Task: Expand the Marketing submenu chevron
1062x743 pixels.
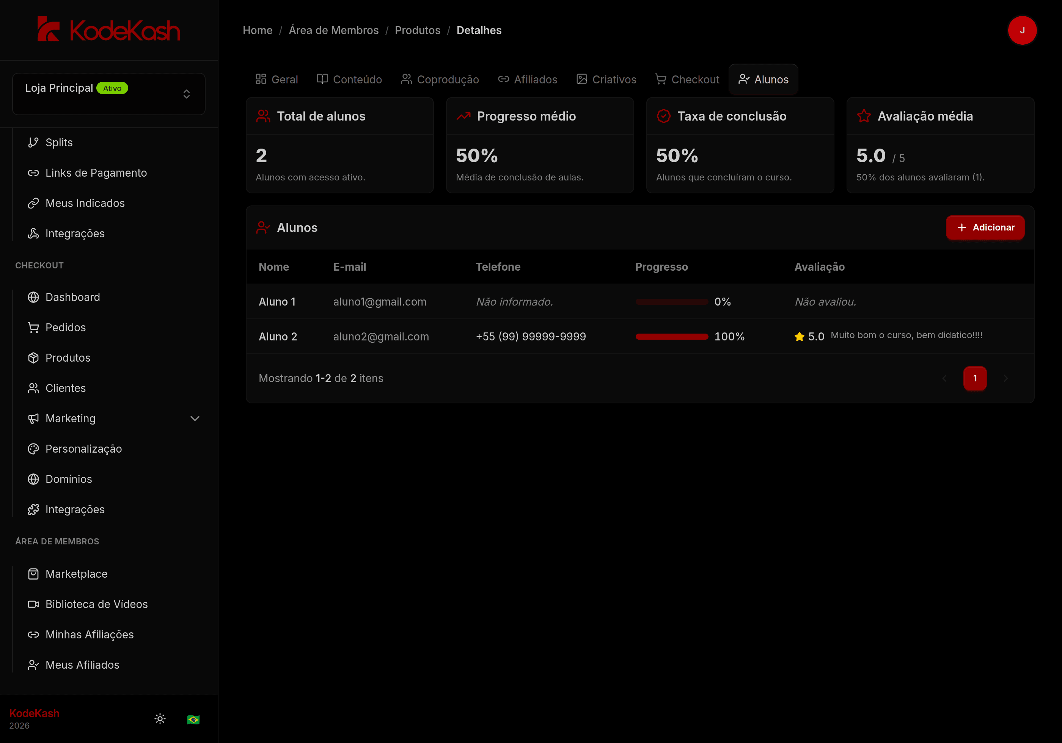Action: coord(195,419)
